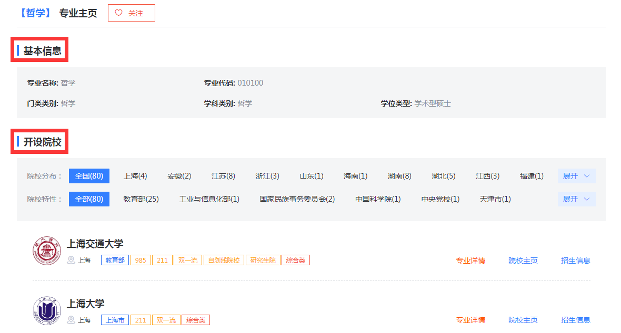Click the 综合类 tag of 上海交通大学

tap(295, 260)
